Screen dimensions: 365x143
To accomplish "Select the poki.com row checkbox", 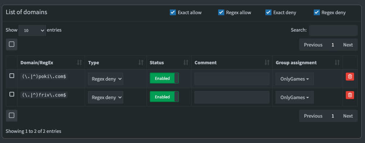I will click(x=12, y=76).
